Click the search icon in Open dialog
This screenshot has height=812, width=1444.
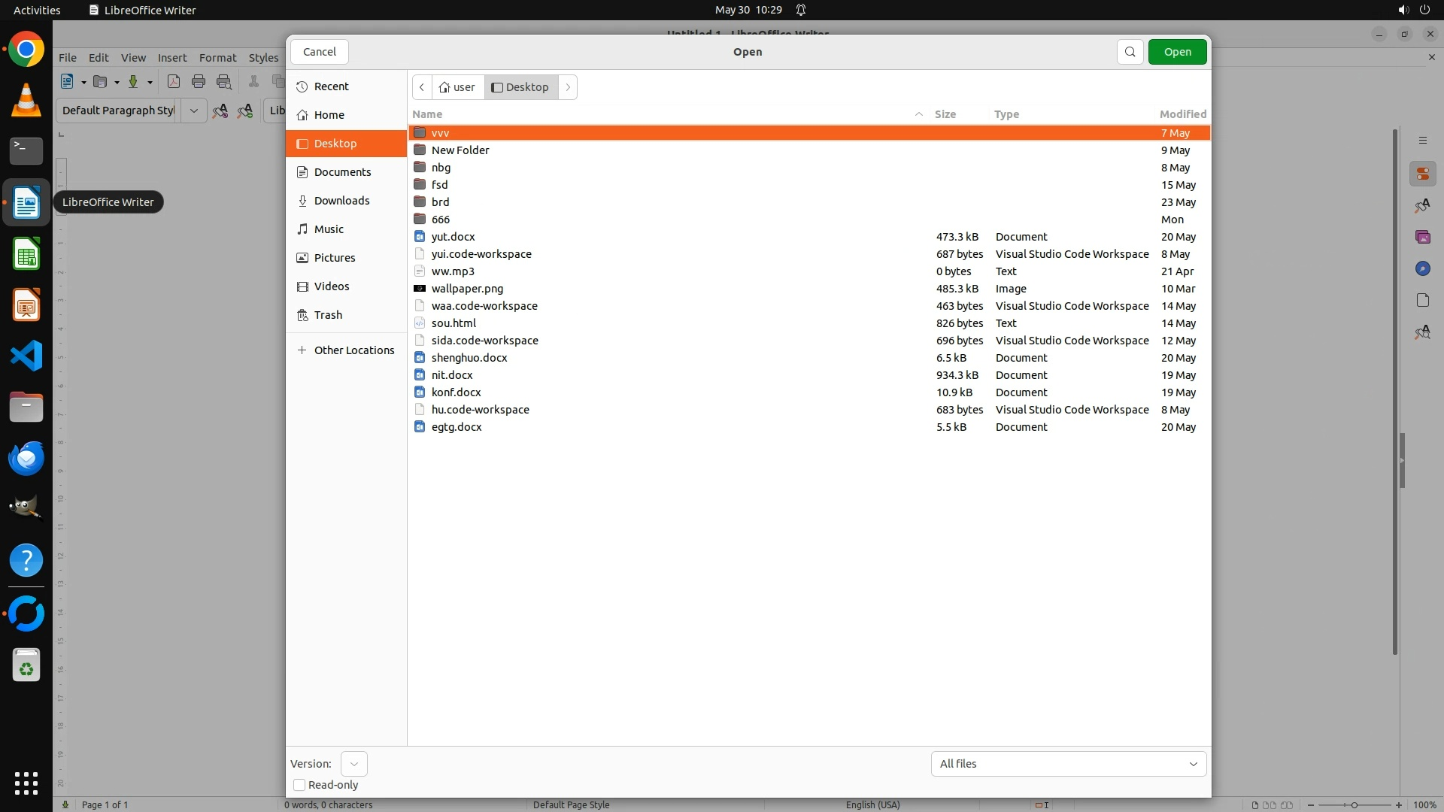pos(1130,52)
